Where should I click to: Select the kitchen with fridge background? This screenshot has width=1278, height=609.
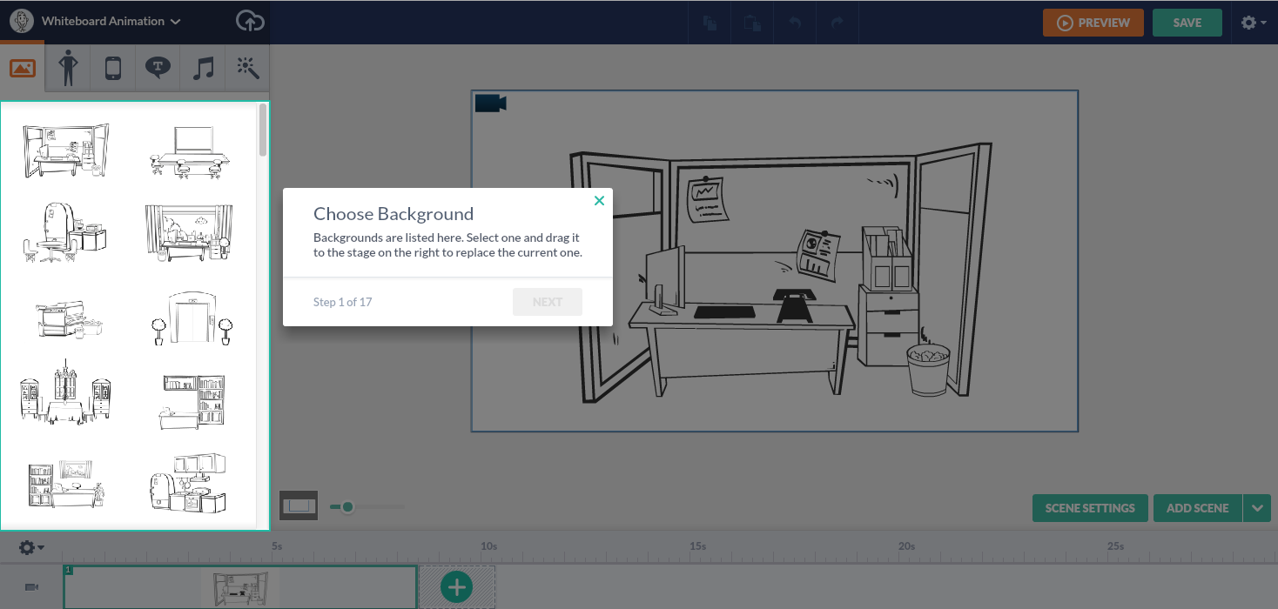click(188, 483)
